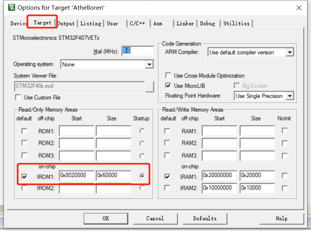Switch to the Device tab

pos(18,23)
